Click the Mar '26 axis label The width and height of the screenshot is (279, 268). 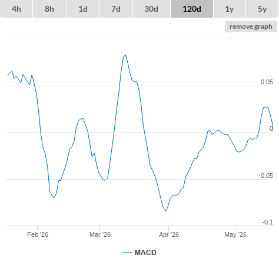coord(100,234)
